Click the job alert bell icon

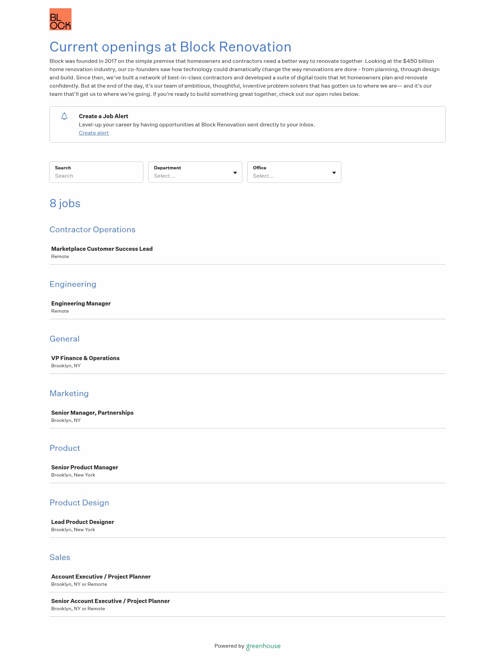(64, 116)
